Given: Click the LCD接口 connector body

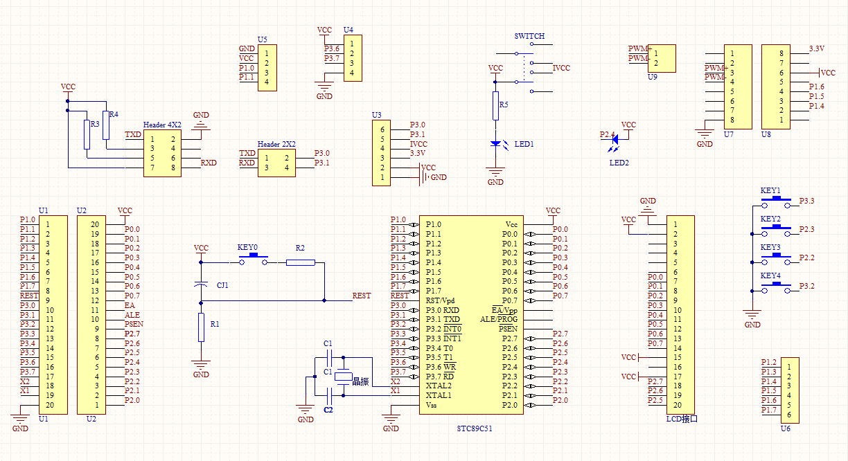Looking at the screenshot, I should pyautogui.click(x=680, y=315).
